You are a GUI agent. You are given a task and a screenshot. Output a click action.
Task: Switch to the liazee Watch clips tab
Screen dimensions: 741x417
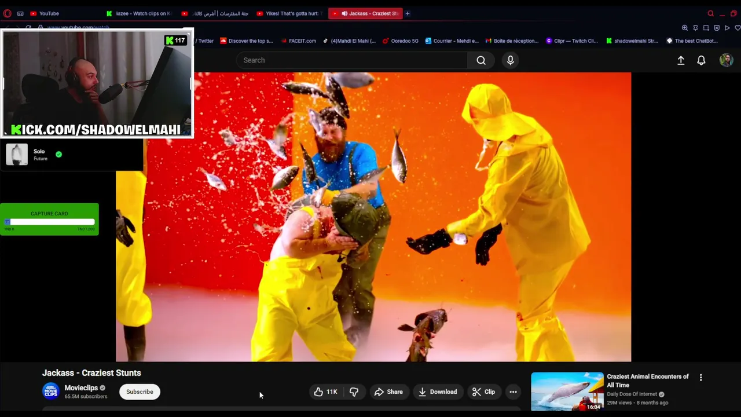[139, 13]
